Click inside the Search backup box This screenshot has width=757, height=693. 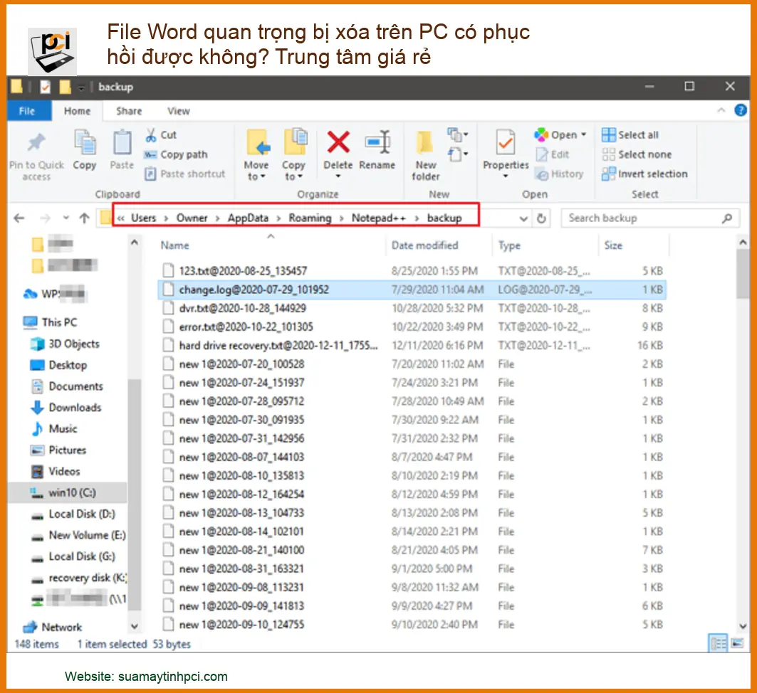pyautogui.click(x=641, y=218)
